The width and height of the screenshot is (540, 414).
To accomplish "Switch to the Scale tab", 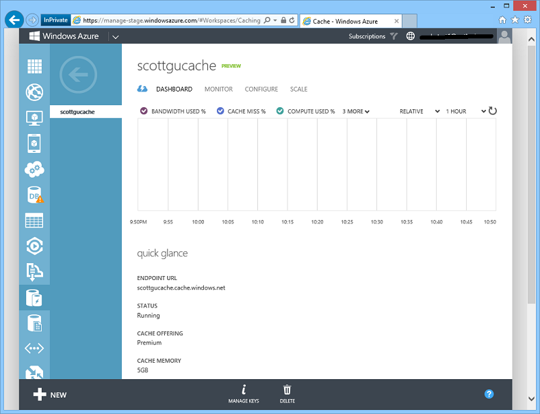I will click(298, 89).
